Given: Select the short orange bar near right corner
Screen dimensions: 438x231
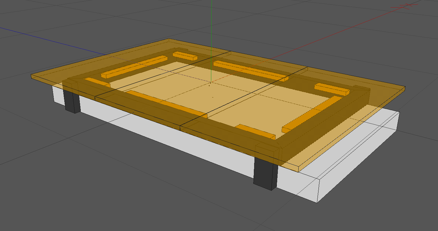Looking at the screenshot, I should click(x=332, y=89).
